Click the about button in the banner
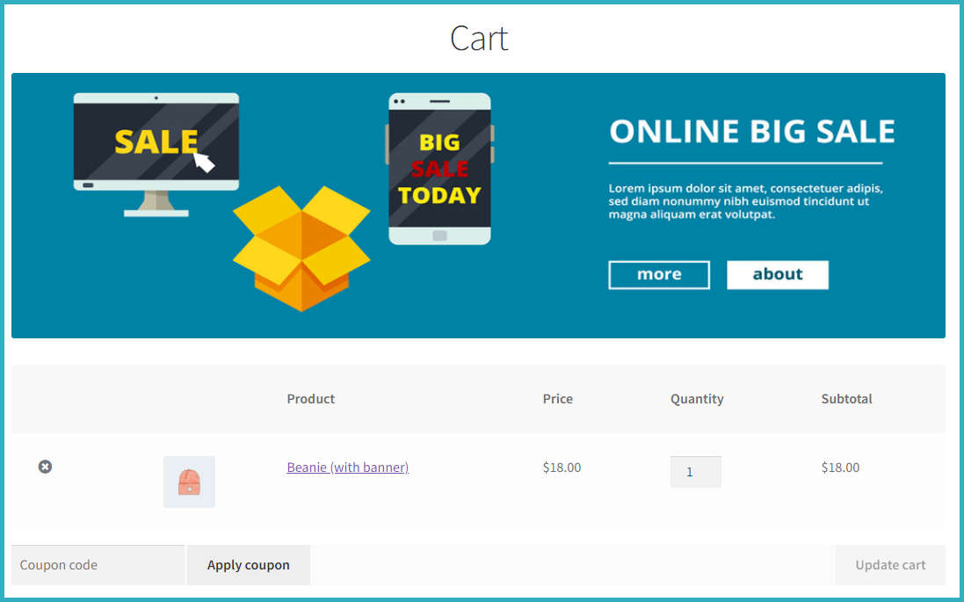Image resolution: width=964 pixels, height=602 pixels. tap(777, 274)
